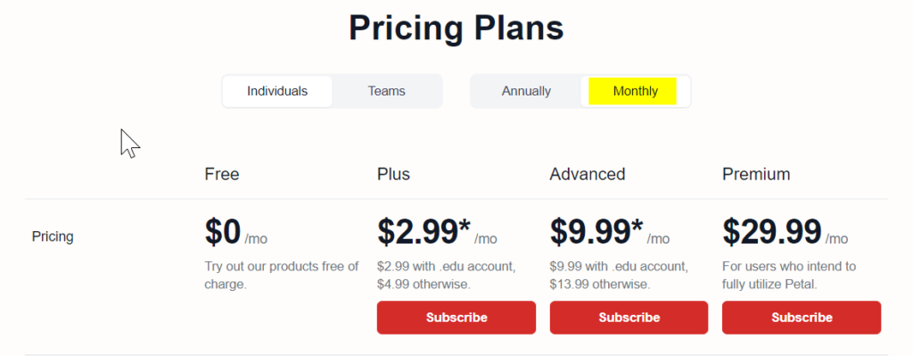Select the Individuals pricing toggle
The image size is (913, 356).
[277, 92]
